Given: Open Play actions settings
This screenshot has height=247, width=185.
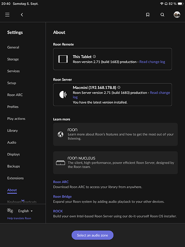Looking at the screenshot, I should click(16, 119).
